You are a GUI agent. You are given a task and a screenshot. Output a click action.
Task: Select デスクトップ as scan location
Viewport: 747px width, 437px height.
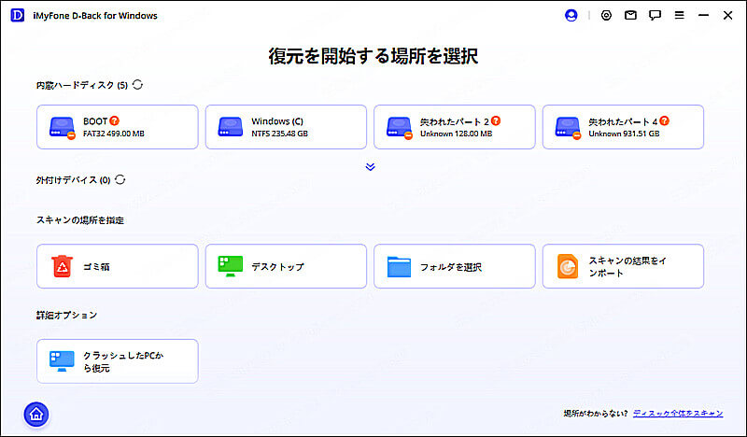[x=286, y=267]
